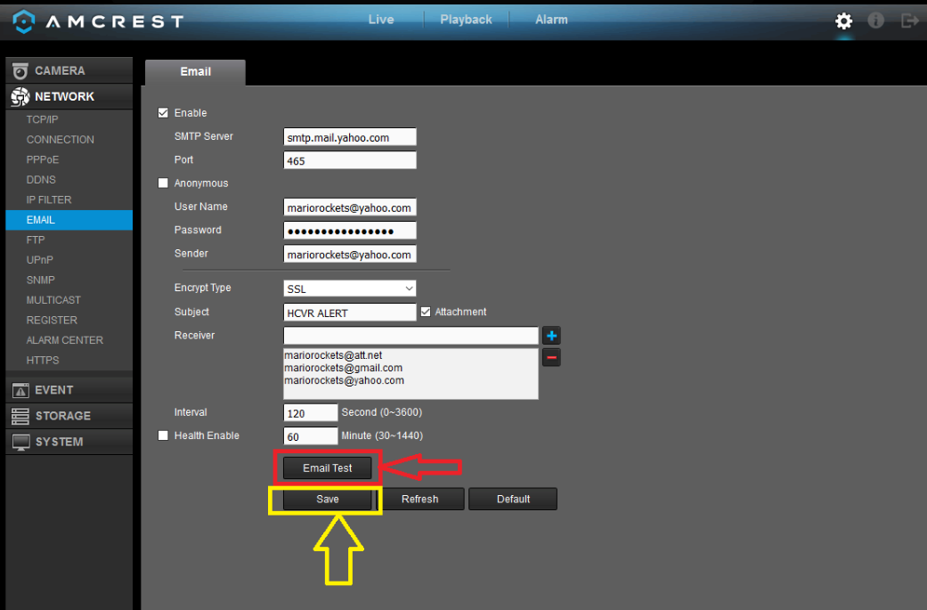Click the Network globe icon
The width and height of the screenshot is (927, 610).
tap(20, 96)
